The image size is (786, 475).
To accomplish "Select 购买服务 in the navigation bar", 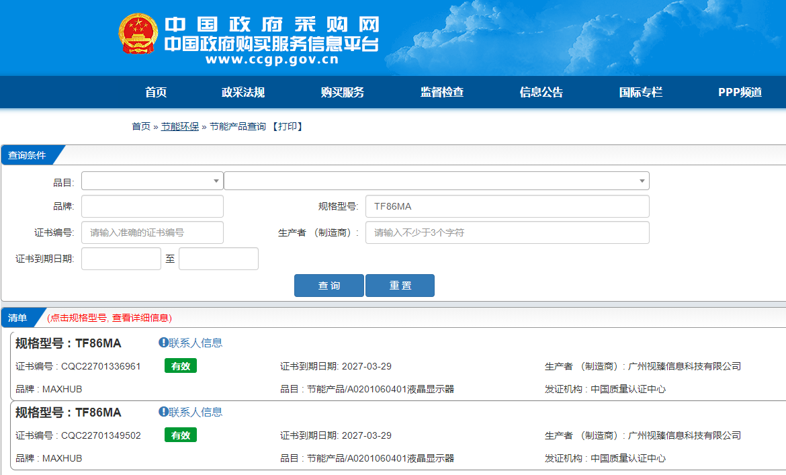I will click(343, 93).
